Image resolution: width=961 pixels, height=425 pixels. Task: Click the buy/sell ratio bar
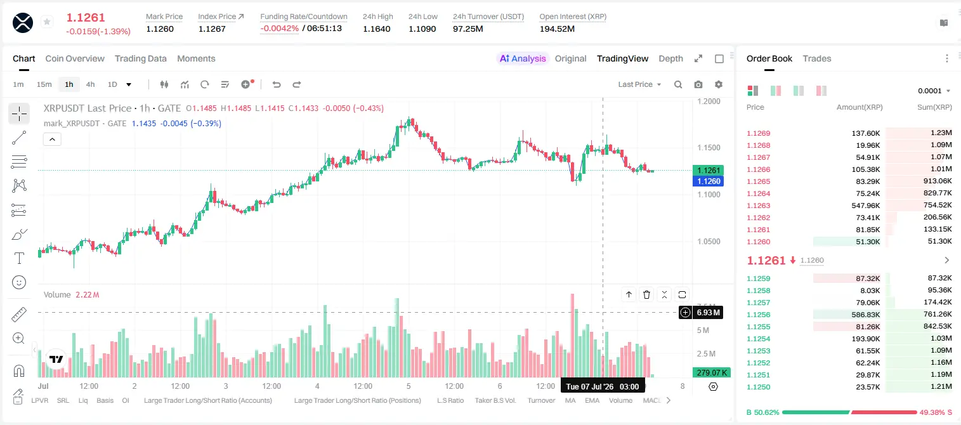coord(848,412)
